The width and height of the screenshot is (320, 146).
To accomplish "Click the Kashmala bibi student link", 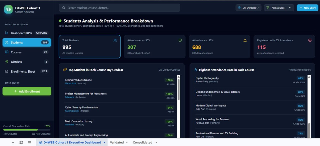I will [x=72, y=111].
